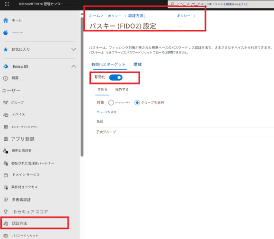
Task: Click the Home house icon in sidebar
Action: [6, 20]
